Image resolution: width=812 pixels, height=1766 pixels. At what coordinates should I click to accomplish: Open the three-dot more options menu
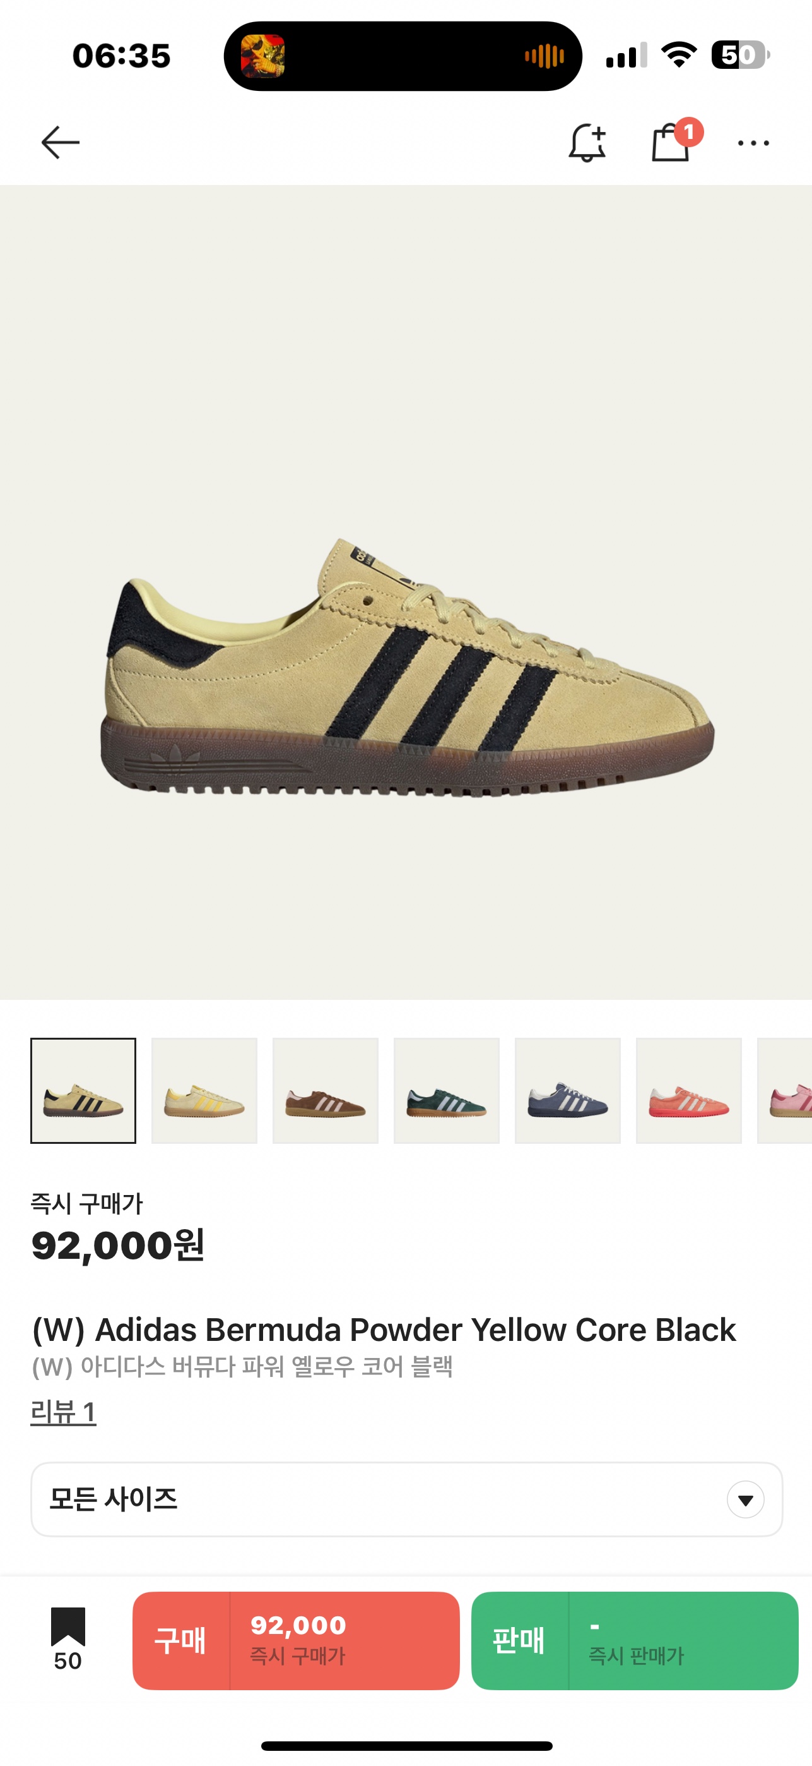753,143
